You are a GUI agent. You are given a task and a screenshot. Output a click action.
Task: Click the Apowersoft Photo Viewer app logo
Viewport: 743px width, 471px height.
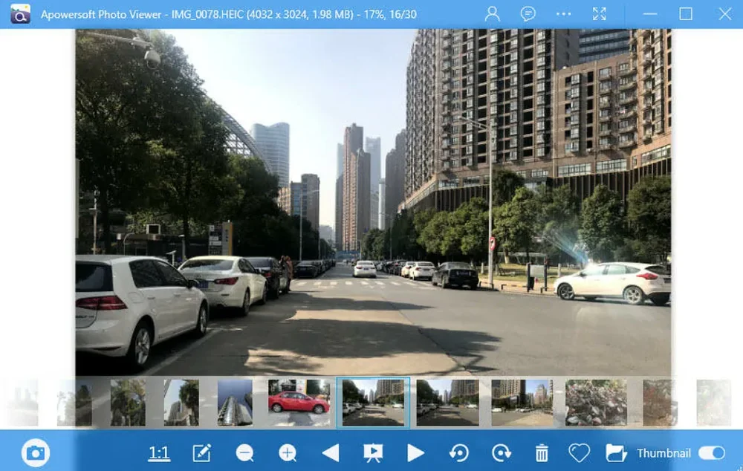pos(20,13)
